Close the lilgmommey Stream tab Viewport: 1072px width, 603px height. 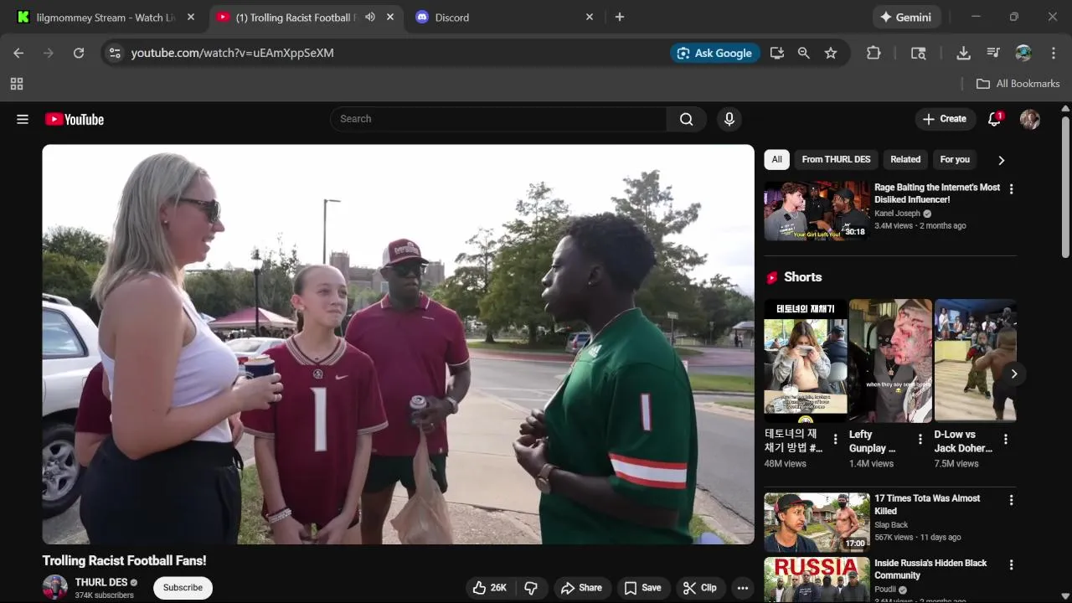191,17
